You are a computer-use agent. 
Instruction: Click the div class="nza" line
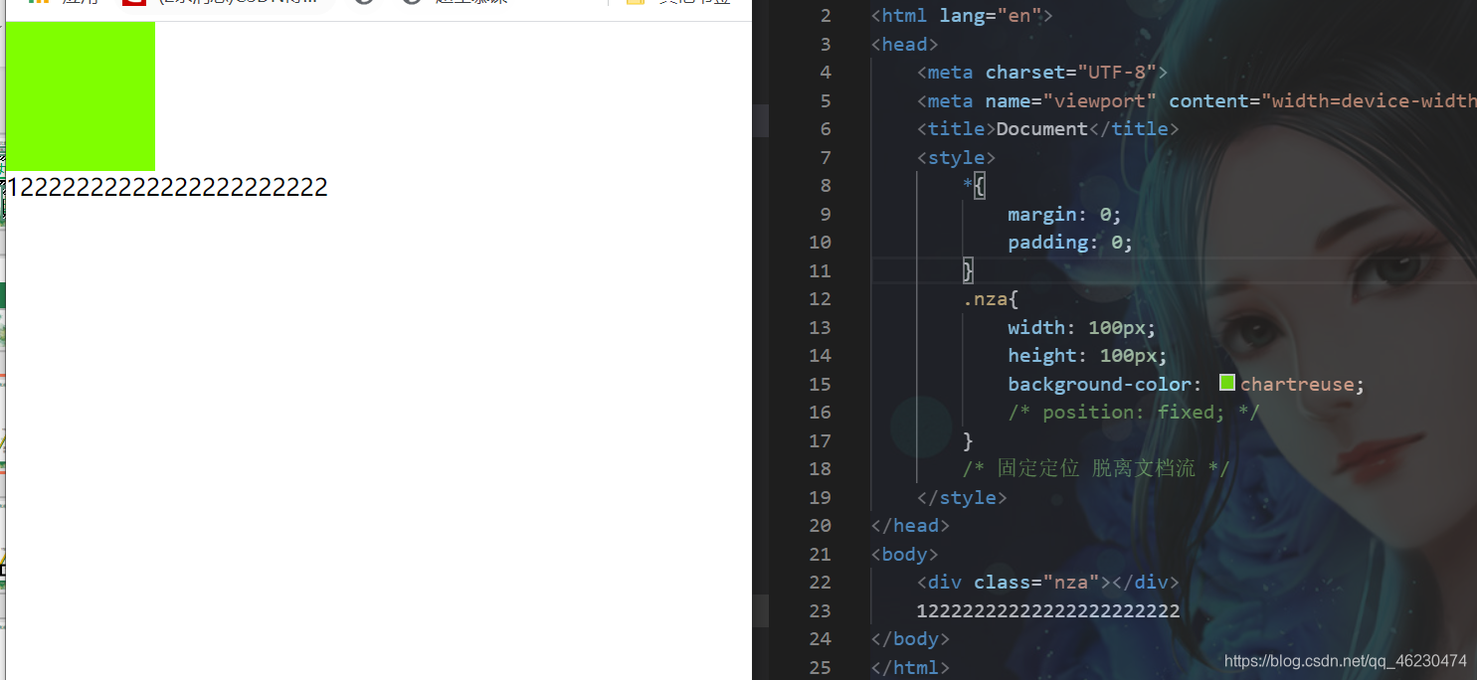tap(1047, 582)
